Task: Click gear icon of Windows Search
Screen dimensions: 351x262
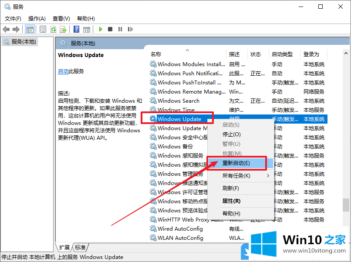Action: pyautogui.click(x=153, y=101)
